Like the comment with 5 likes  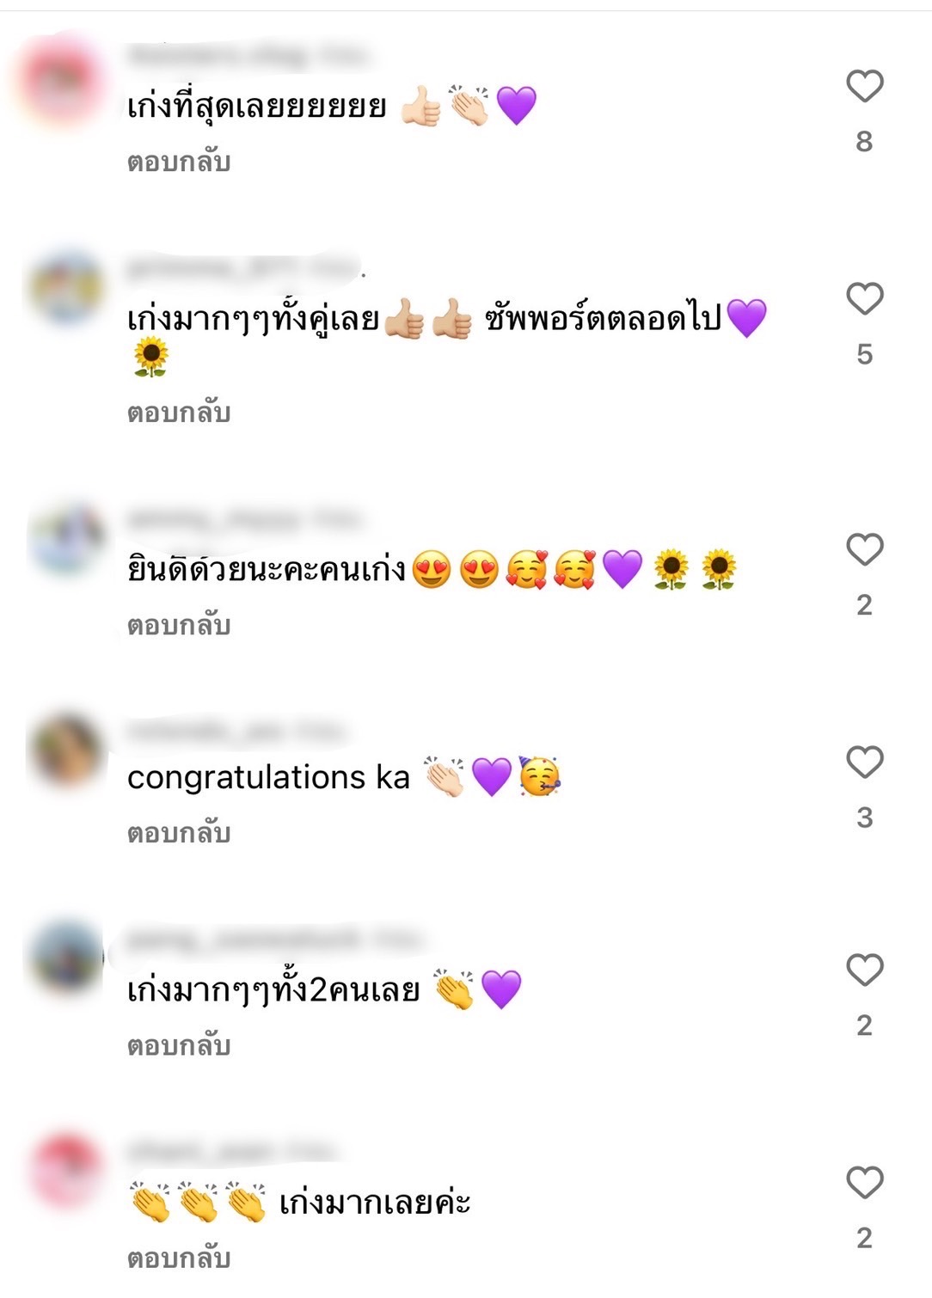pos(864,299)
